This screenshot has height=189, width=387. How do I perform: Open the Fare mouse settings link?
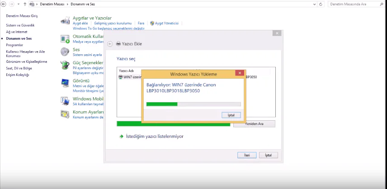(x=141, y=23)
